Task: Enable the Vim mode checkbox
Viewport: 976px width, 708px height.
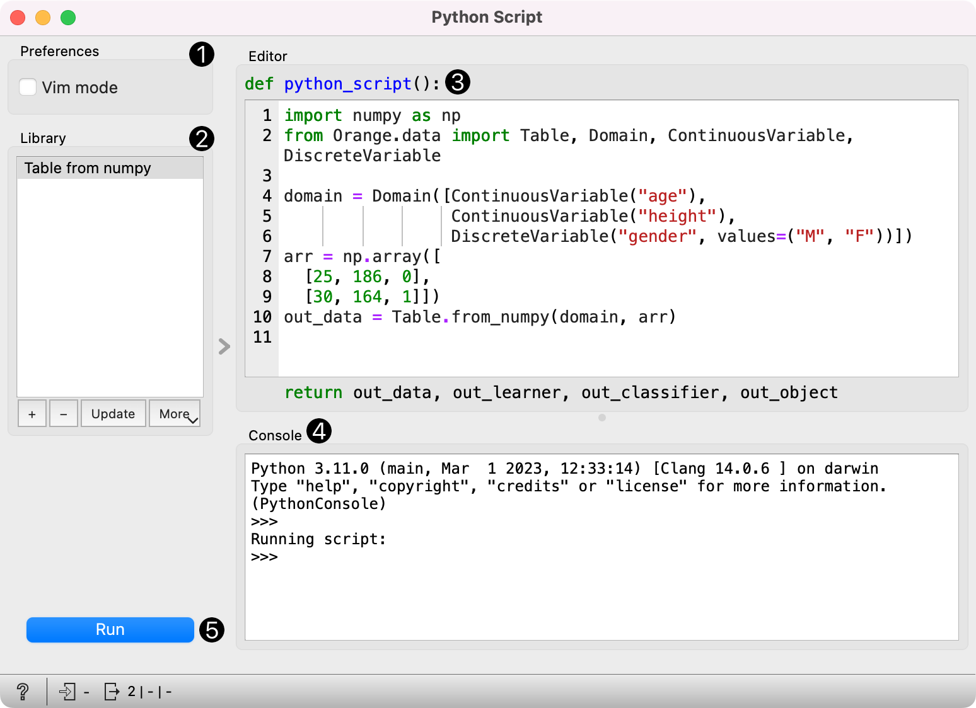Action: (28, 87)
